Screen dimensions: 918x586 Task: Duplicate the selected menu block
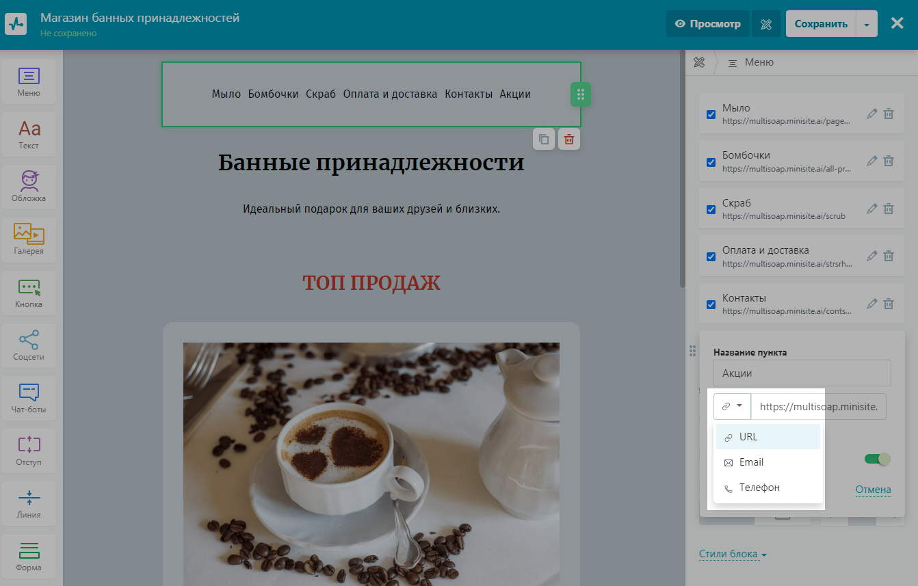point(544,139)
